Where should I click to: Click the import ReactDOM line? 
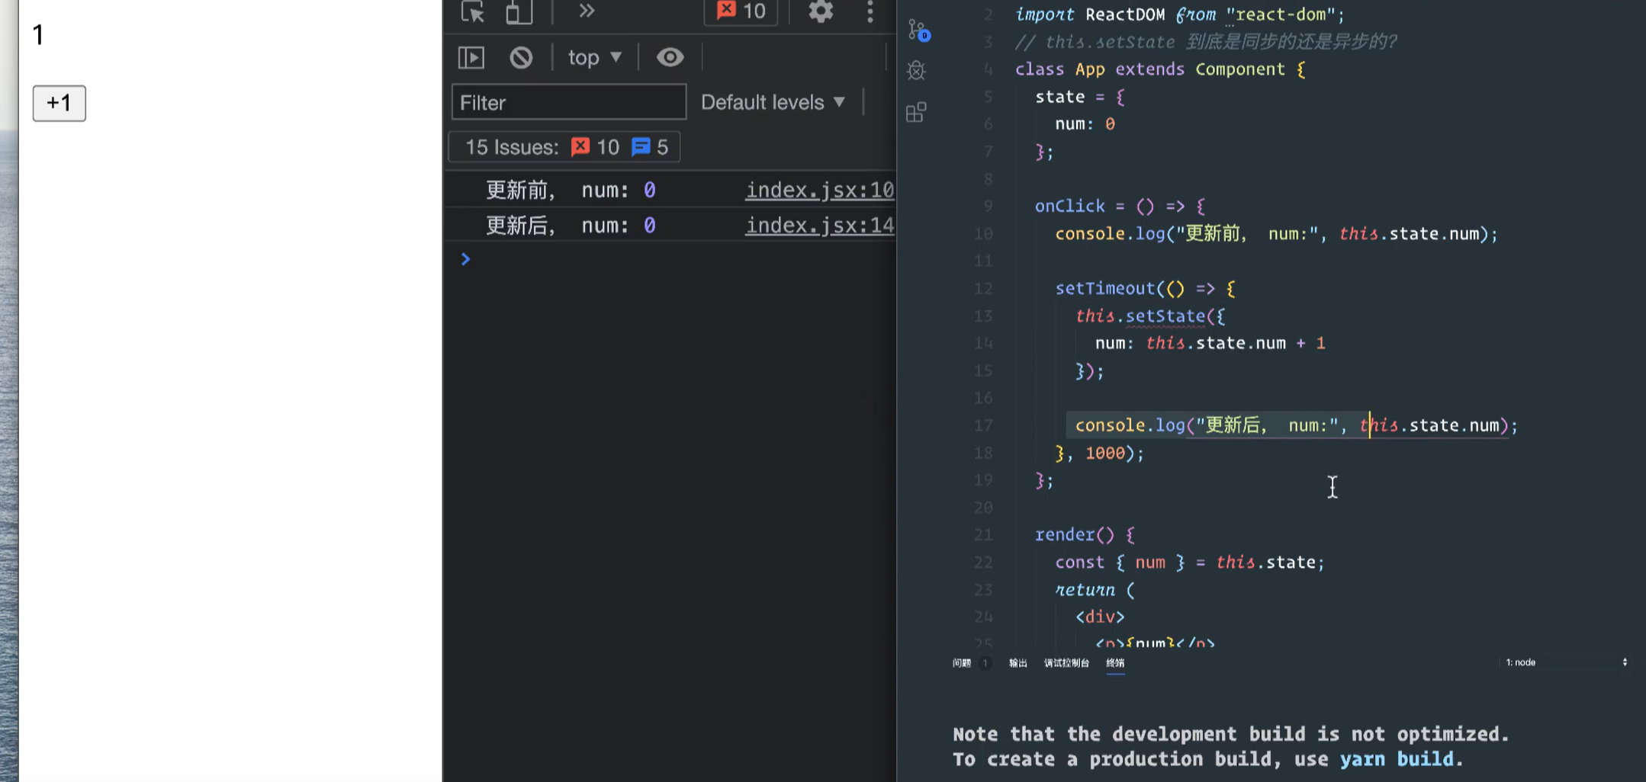[x=1180, y=14]
